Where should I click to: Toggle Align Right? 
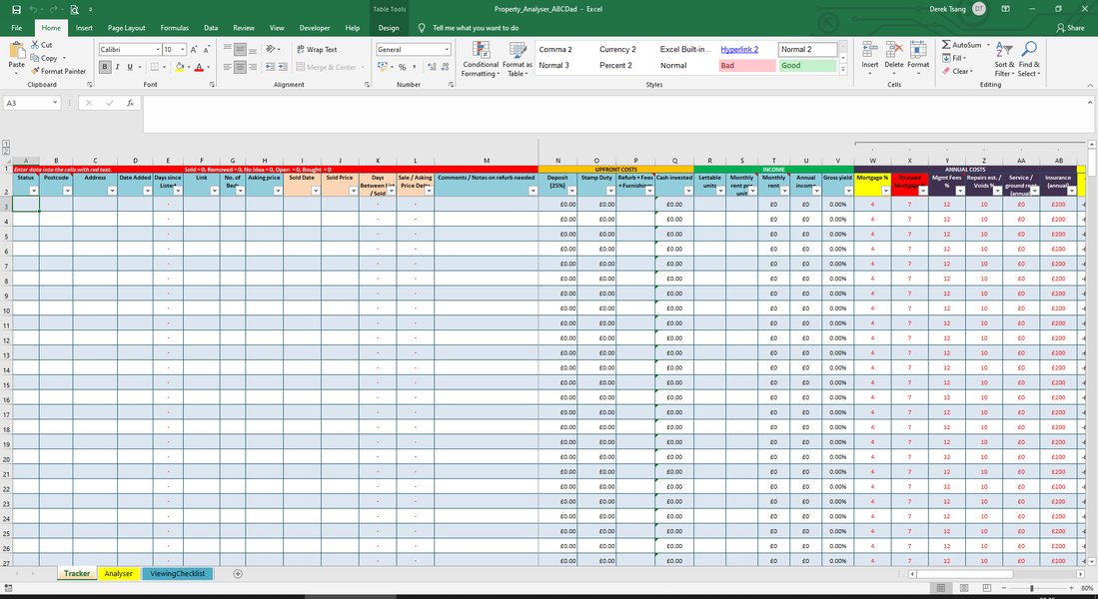click(253, 67)
